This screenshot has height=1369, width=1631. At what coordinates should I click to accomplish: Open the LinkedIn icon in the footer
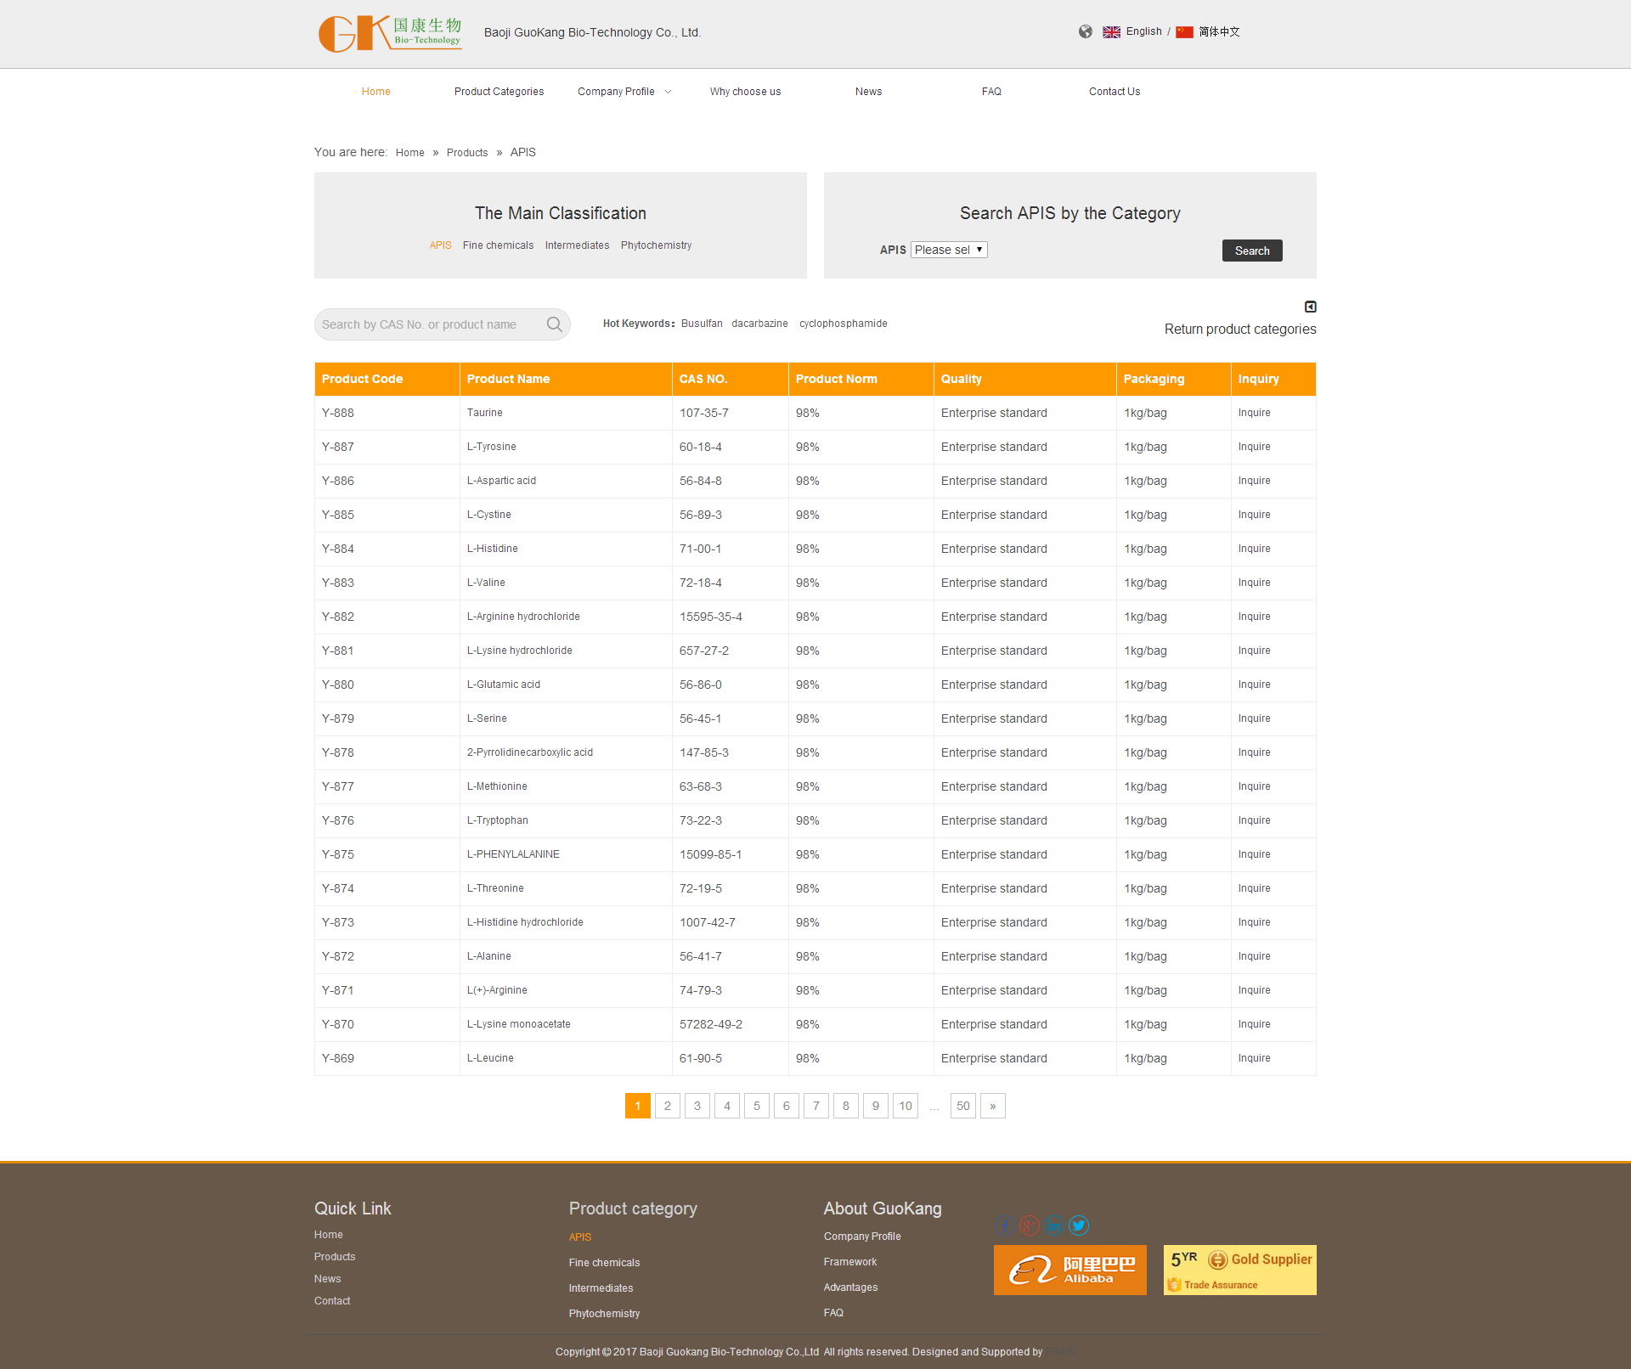point(1054,1225)
